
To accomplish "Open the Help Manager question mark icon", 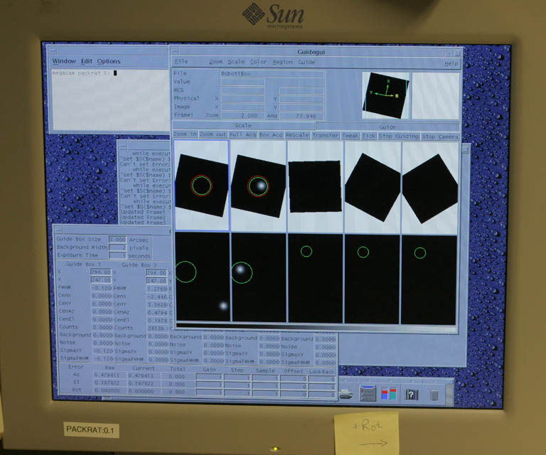I will point(411,393).
